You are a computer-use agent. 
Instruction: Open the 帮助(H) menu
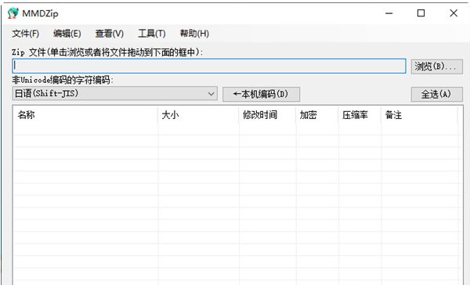pos(194,33)
